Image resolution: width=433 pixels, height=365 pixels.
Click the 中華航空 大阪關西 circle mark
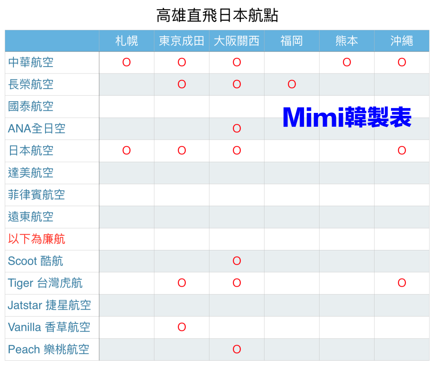[237, 62]
